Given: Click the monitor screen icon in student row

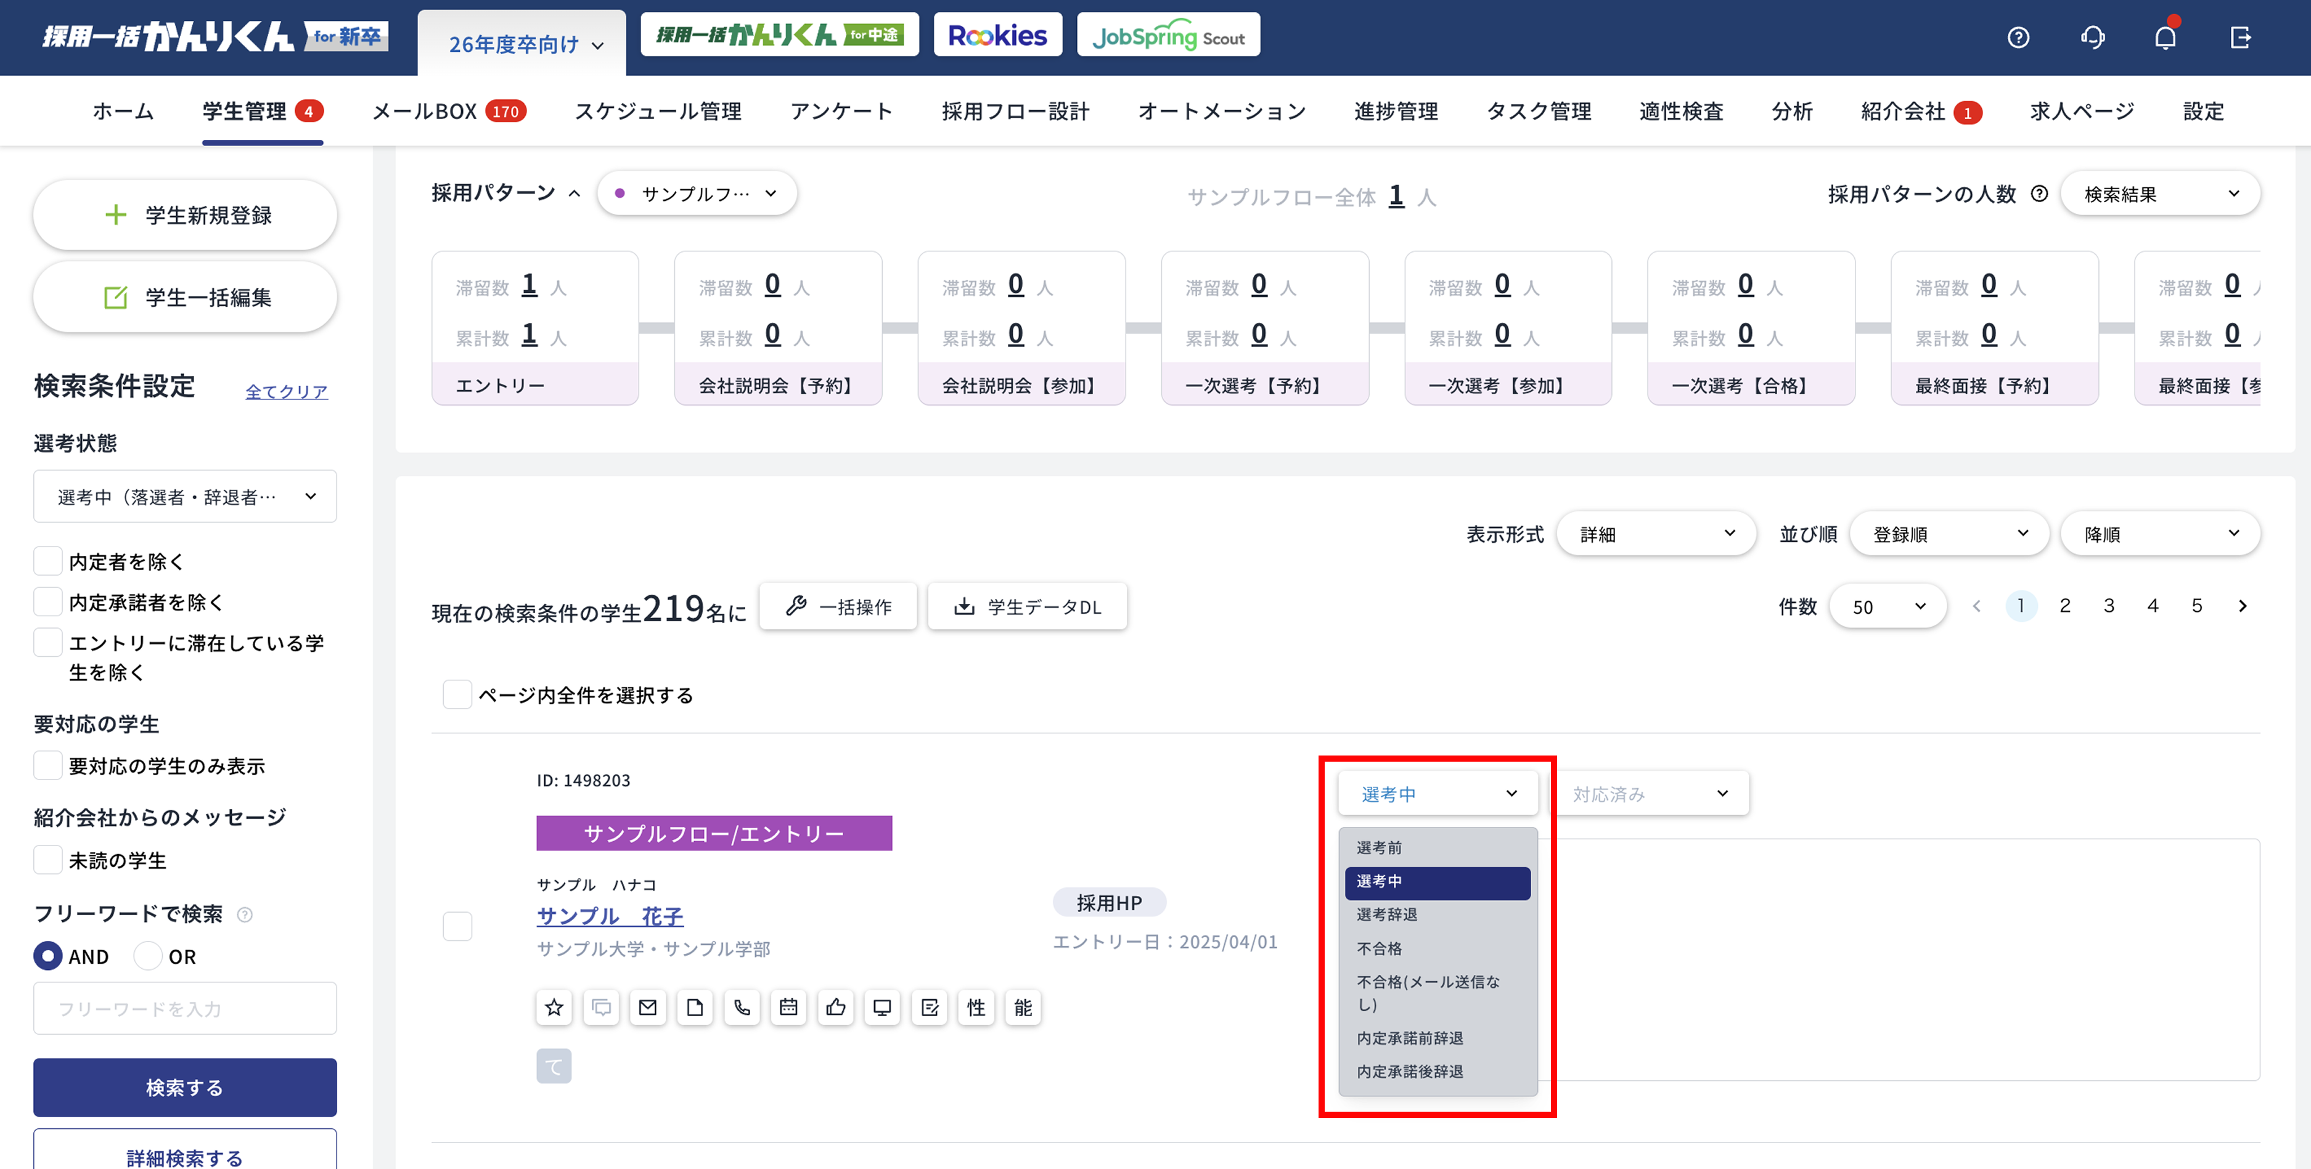Looking at the screenshot, I should point(883,1008).
